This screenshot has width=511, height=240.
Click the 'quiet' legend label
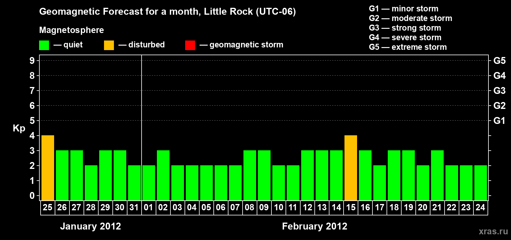coord(73,45)
